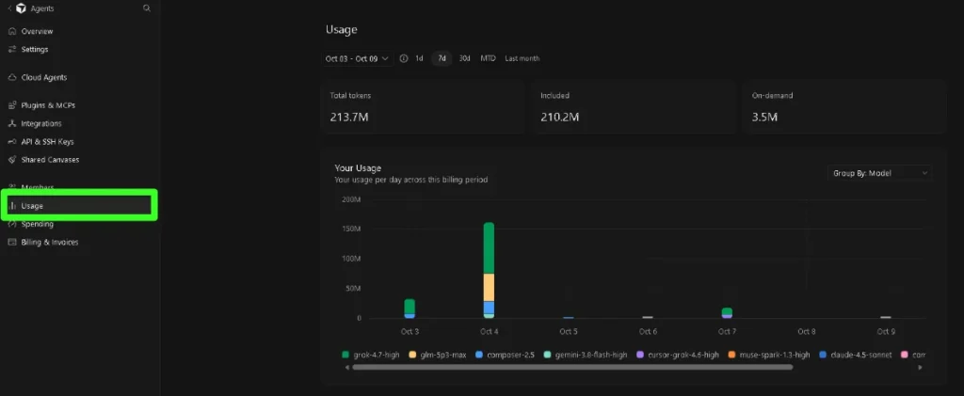Click the back chevron beside the Cursor logo
This screenshot has height=396, width=964.
click(9, 8)
